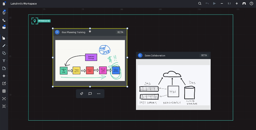Click left-middle selection handle of Goal Planning
The width and height of the screenshot is (256, 130).
(53, 57)
